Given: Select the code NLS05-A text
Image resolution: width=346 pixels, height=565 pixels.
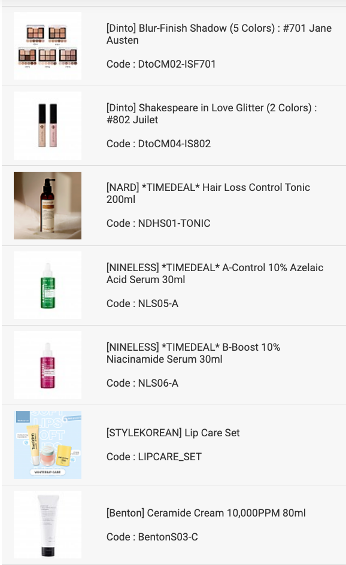Looking at the screenshot, I should pos(142,303).
